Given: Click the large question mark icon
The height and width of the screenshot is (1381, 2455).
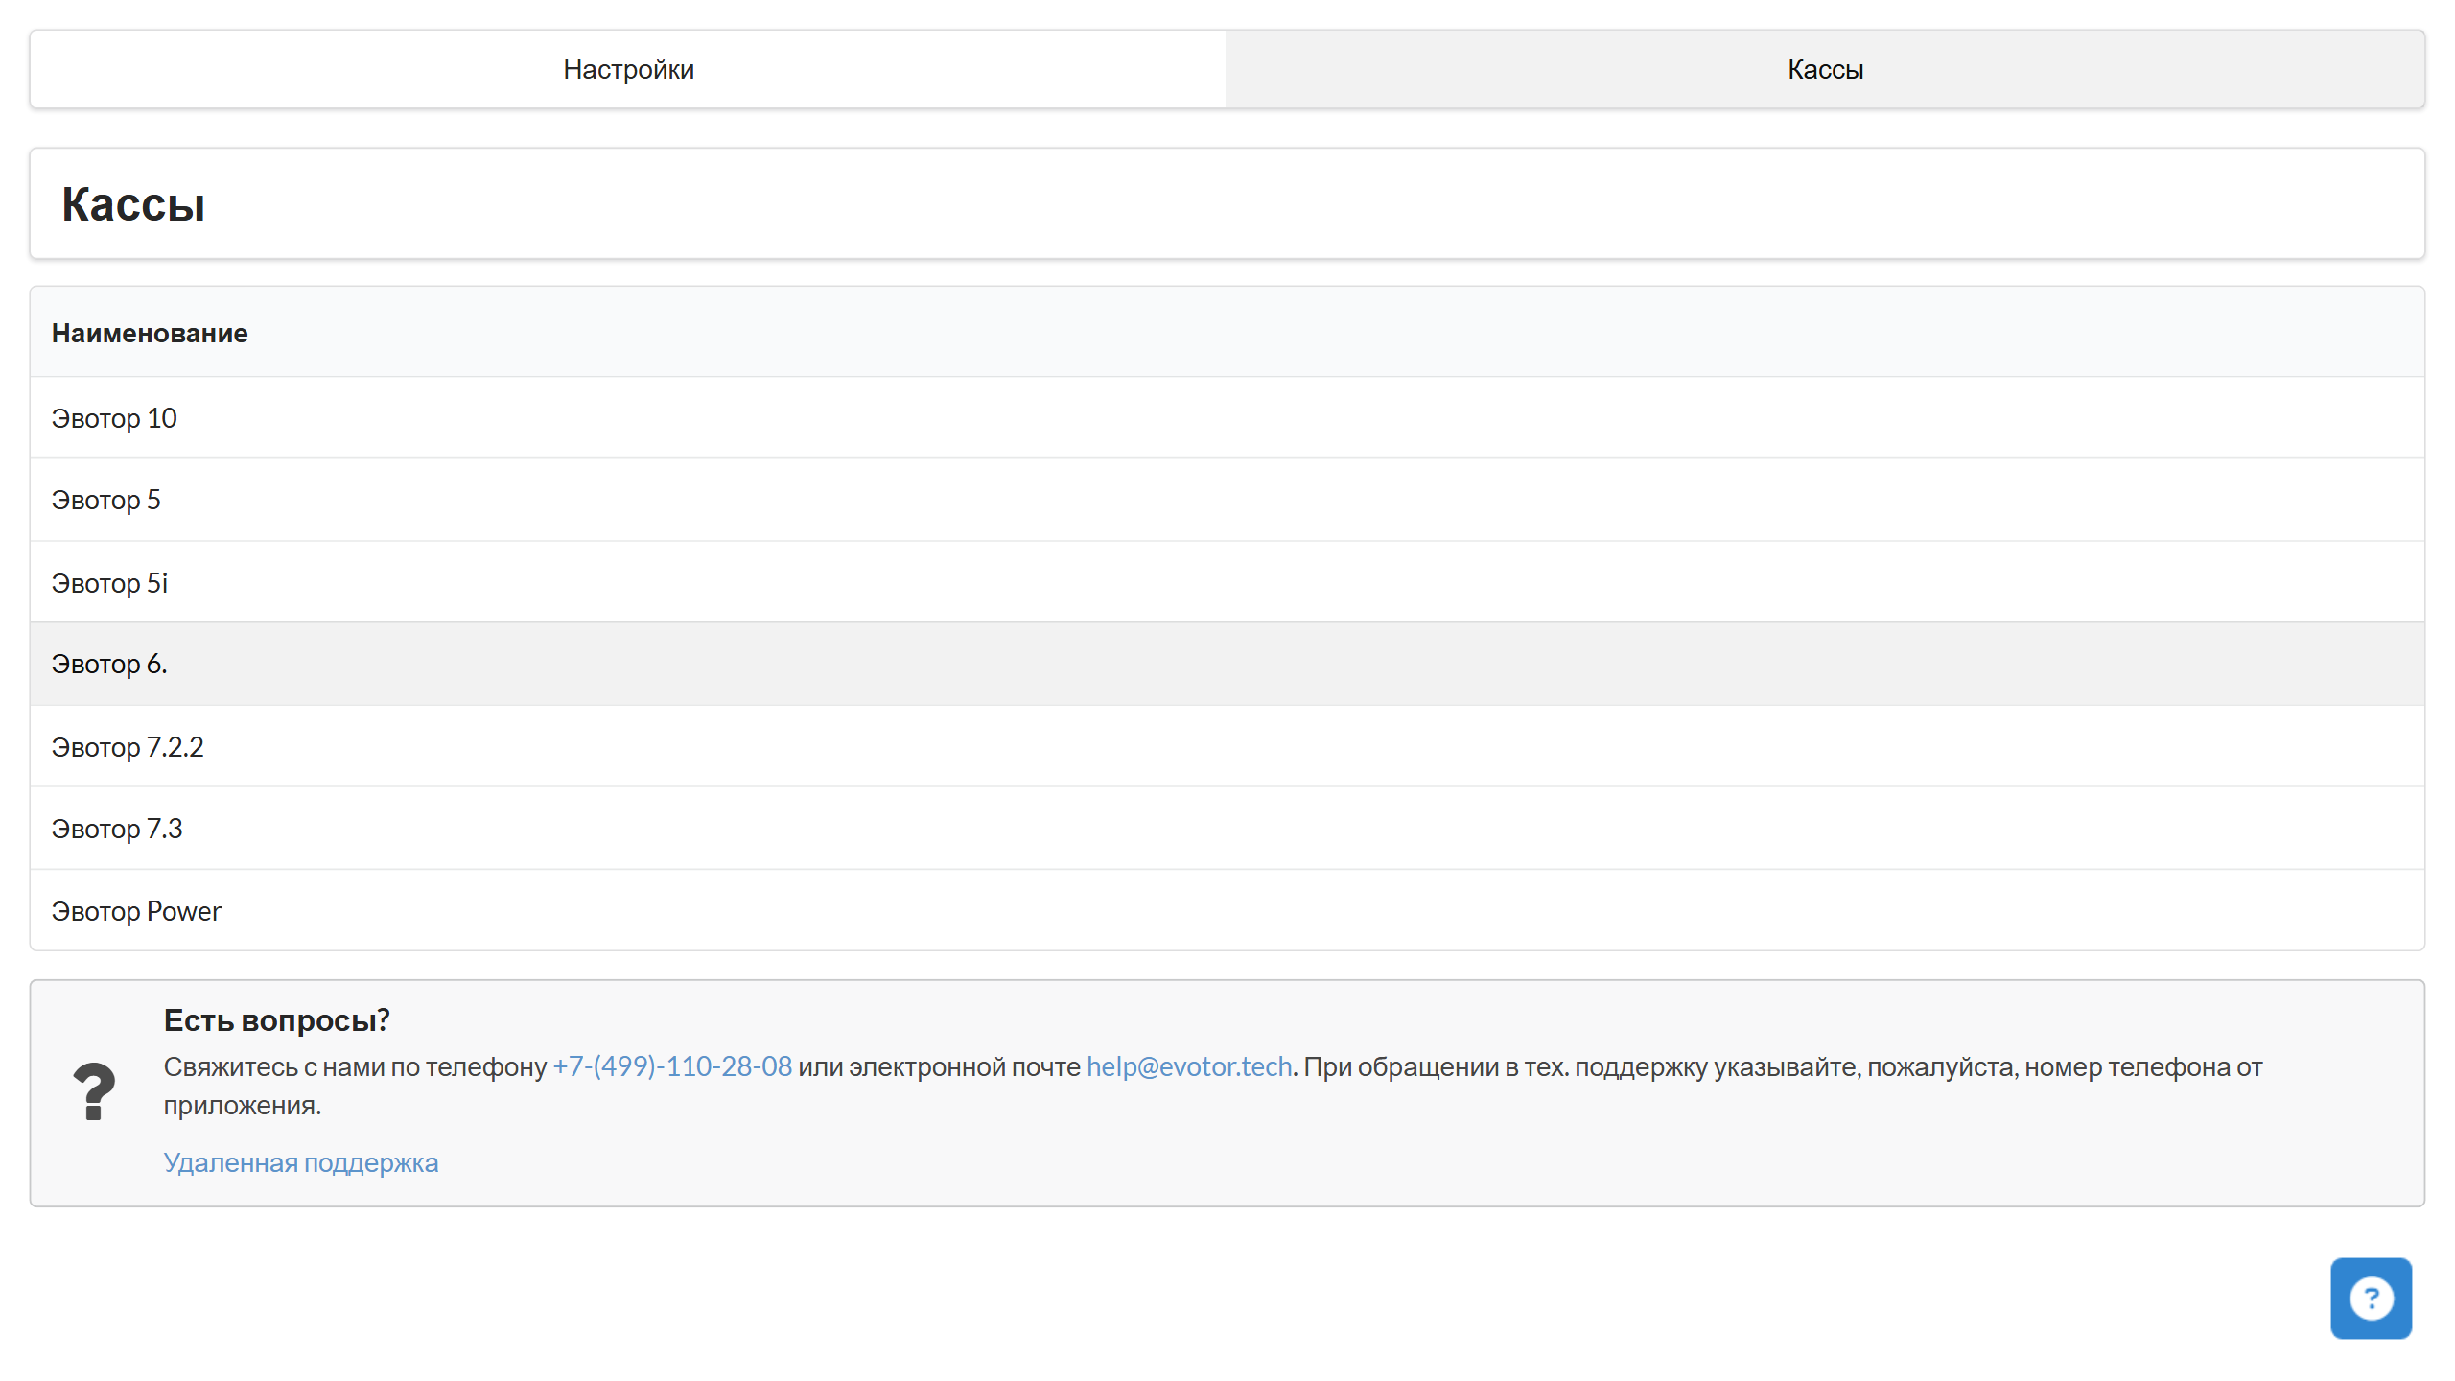Looking at the screenshot, I should (x=94, y=1091).
